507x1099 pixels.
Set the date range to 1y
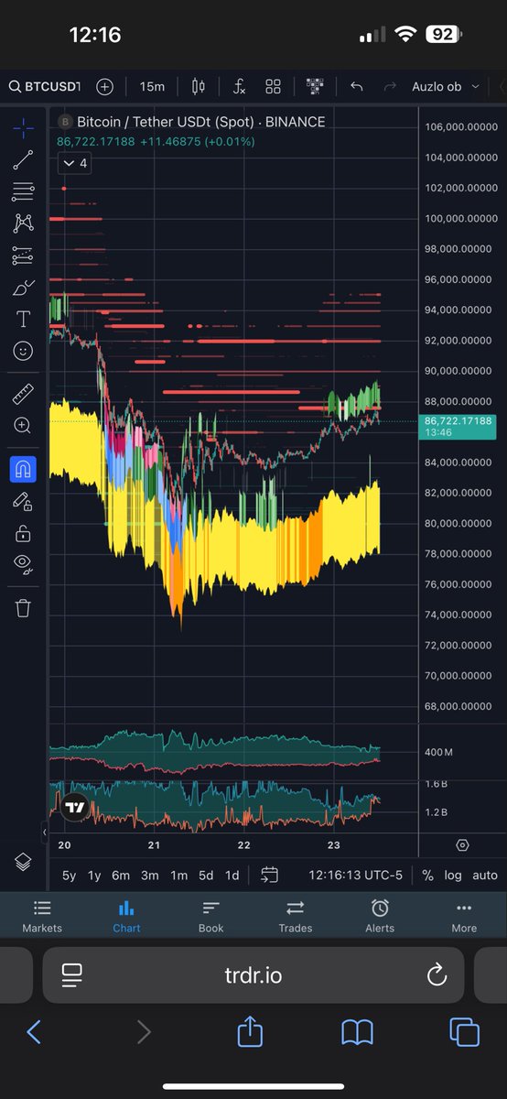[94, 875]
